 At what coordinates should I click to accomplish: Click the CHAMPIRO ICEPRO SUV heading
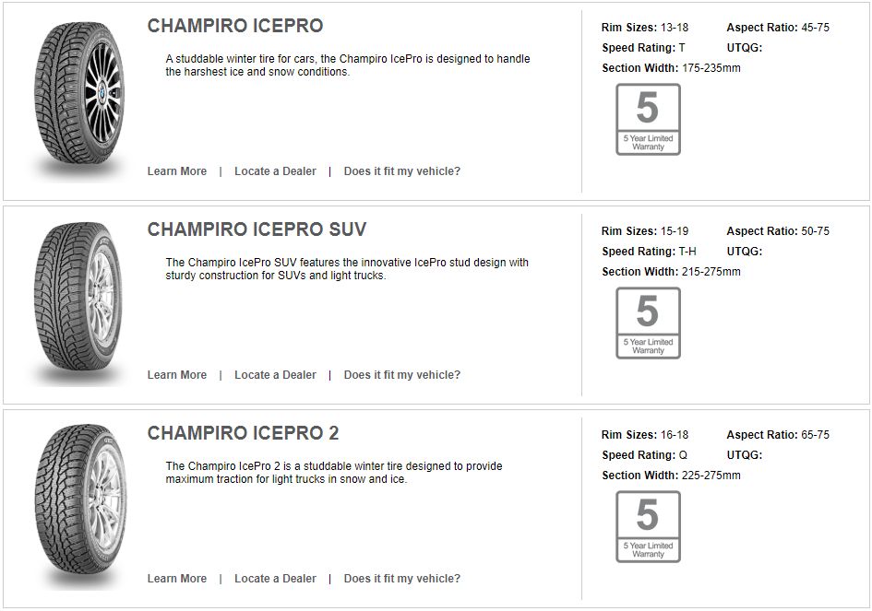pos(257,229)
